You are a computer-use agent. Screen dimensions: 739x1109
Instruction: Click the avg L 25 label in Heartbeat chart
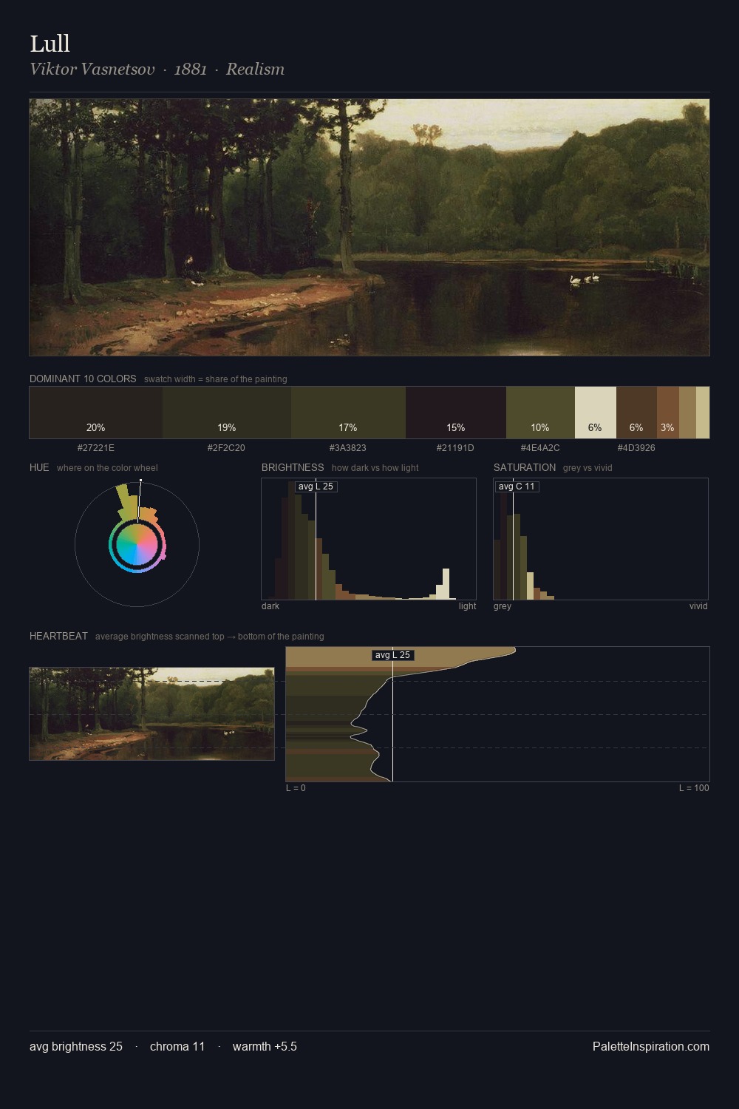[392, 655]
